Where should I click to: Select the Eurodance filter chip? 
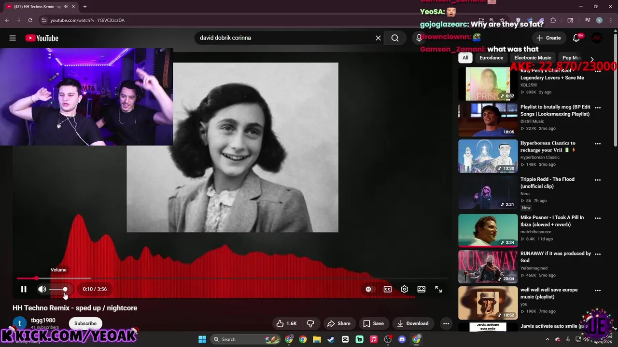[x=491, y=58]
